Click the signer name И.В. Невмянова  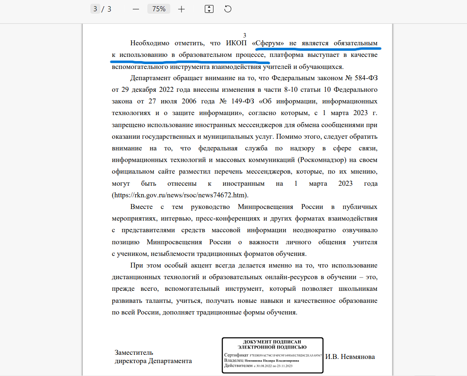click(351, 356)
